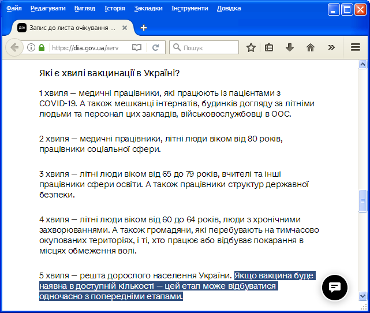Open the Файл menu
Image resolution: width=370 pixels, height=313 pixels.
click(14, 8)
